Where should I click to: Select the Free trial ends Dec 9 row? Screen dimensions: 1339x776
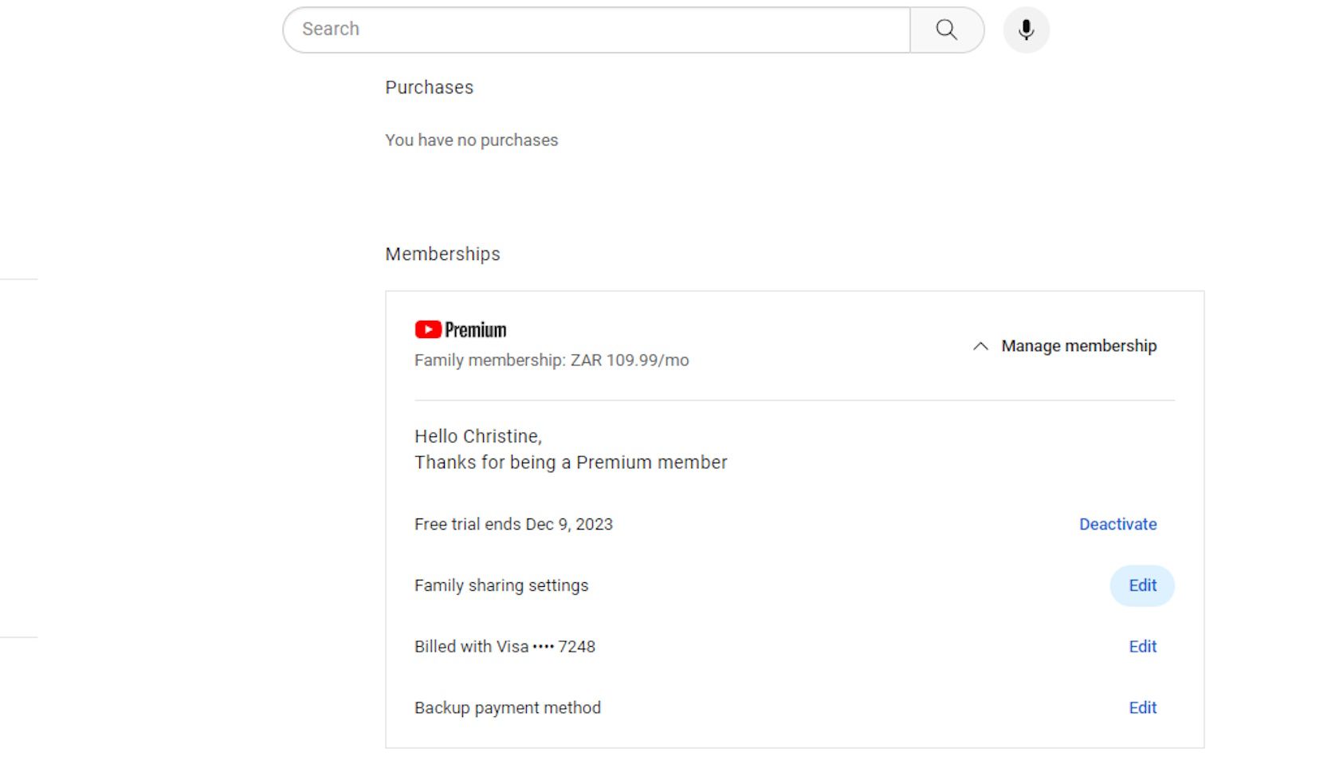(512, 524)
